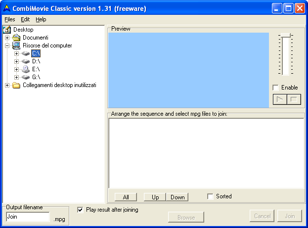Collapse the Risorse del computer node
Screen dimensions: 308x228
click(7, 46)
